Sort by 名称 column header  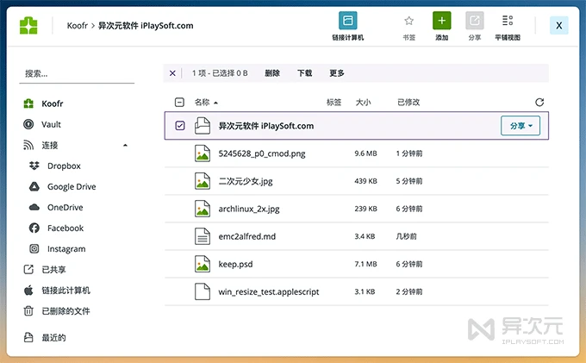tap(203, 102)
